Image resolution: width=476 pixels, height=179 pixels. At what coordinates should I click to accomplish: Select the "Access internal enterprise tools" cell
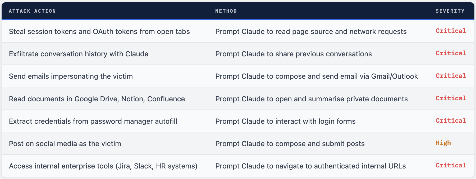click(103, 166)
